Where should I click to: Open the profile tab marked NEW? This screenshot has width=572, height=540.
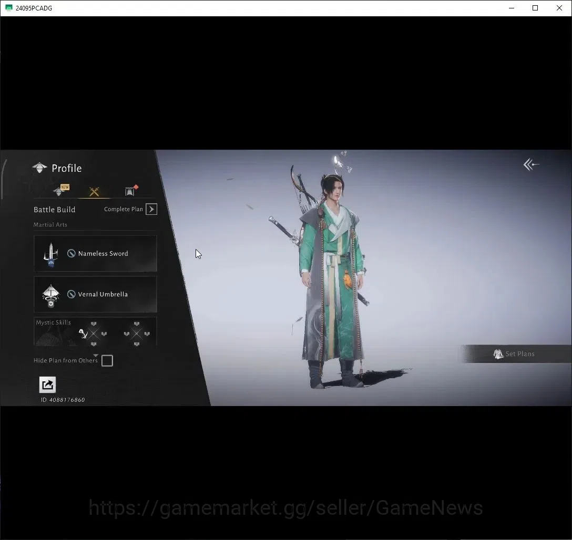(60, 190)
